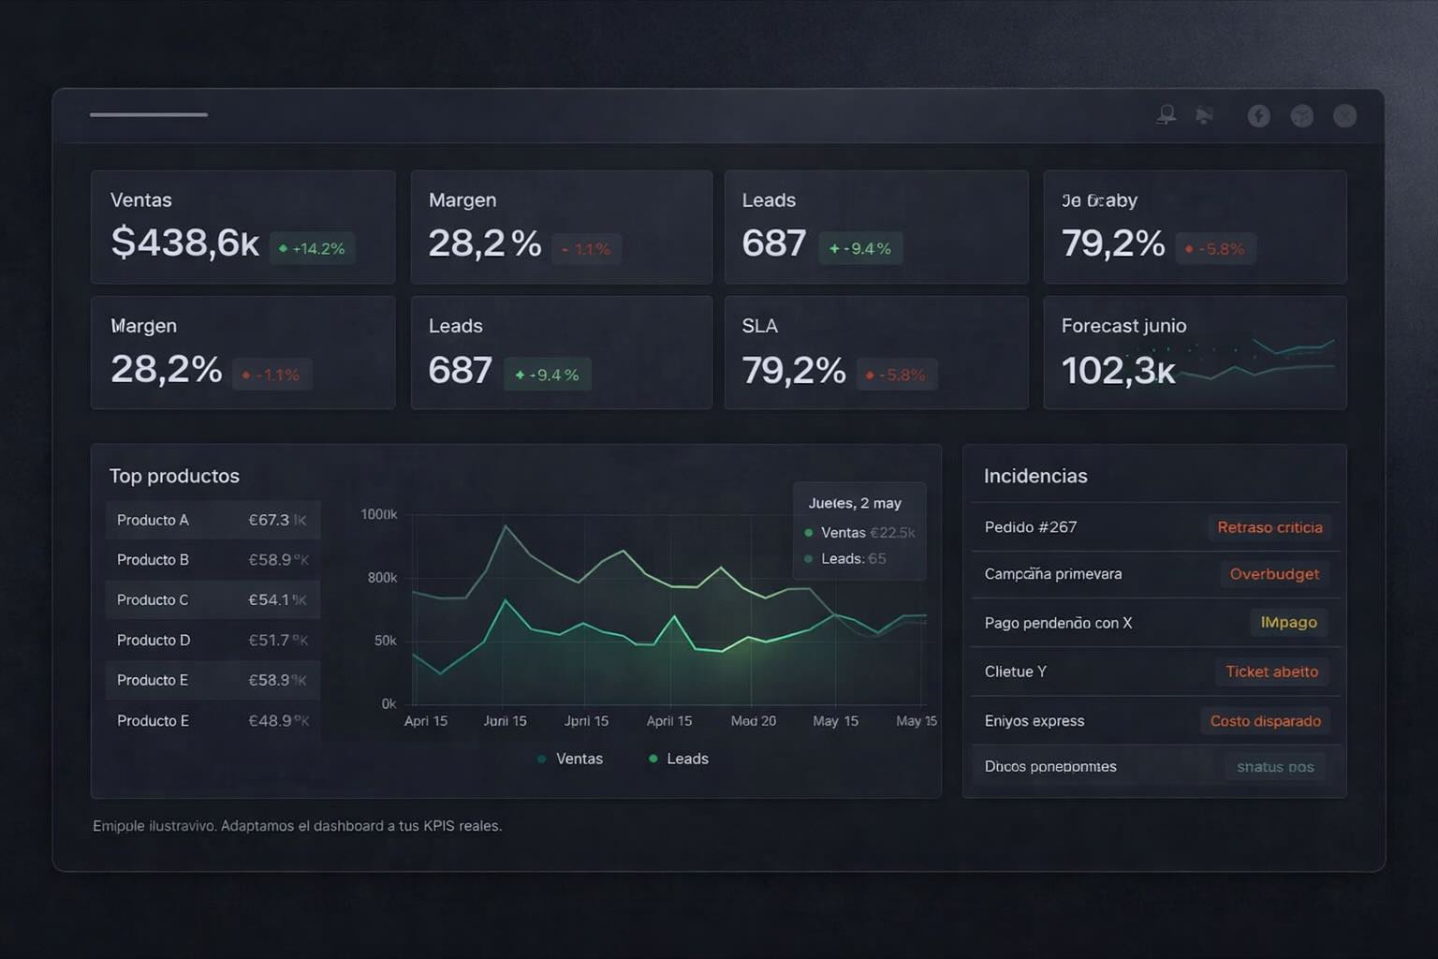The image size is (1438, 959).
Task: Click the red -5.8% indicator on SLA card
Action: (x=897, y=374)
